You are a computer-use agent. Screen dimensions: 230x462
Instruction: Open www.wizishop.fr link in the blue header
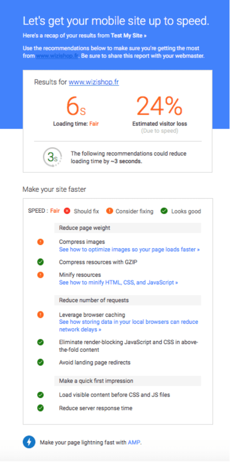[57, 56]
